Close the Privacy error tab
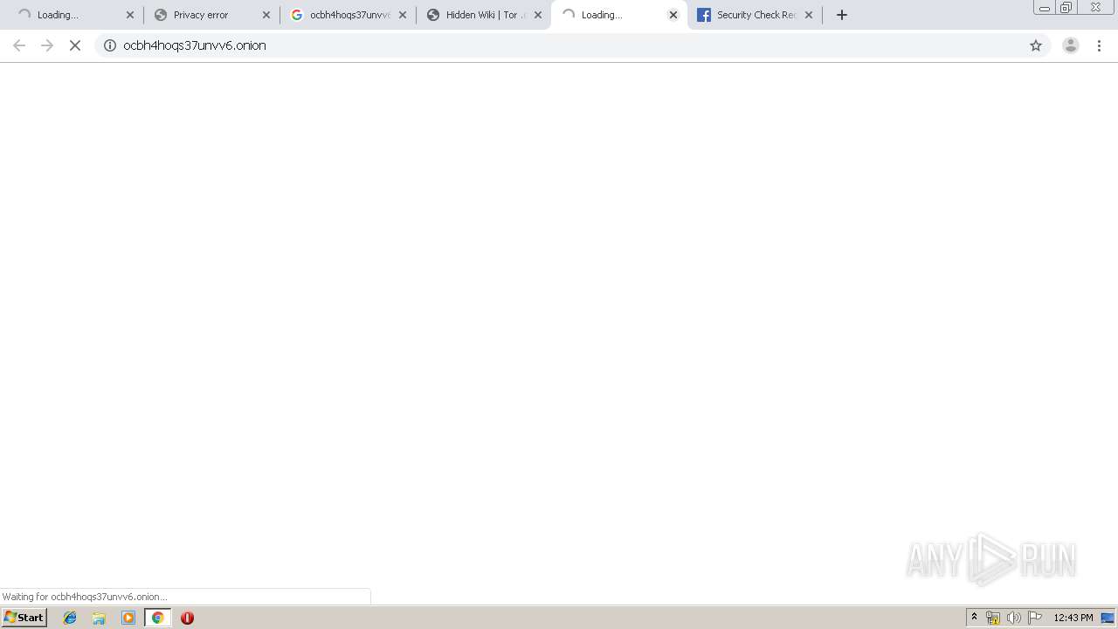Viewport: 1118px width, 629px height. (266, 15)
